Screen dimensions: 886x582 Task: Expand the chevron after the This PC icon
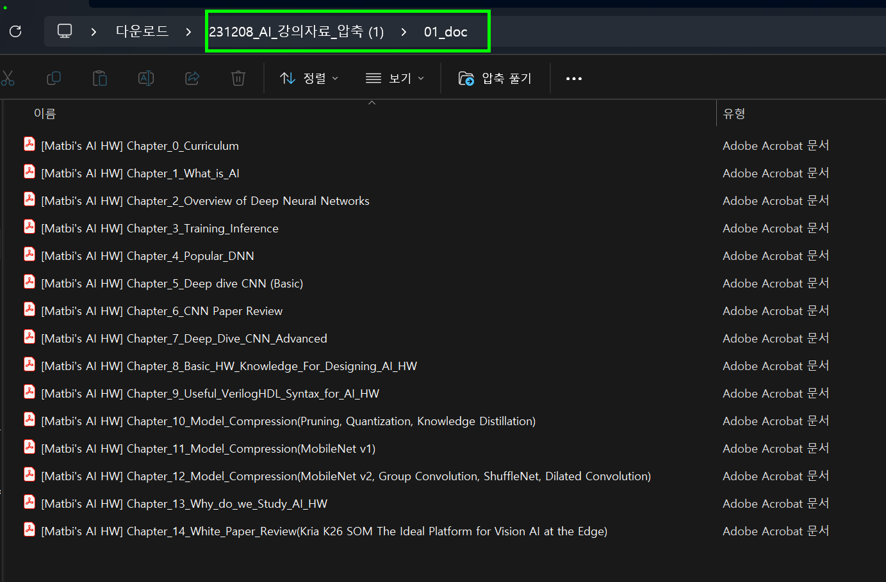[x=94, y=31]
